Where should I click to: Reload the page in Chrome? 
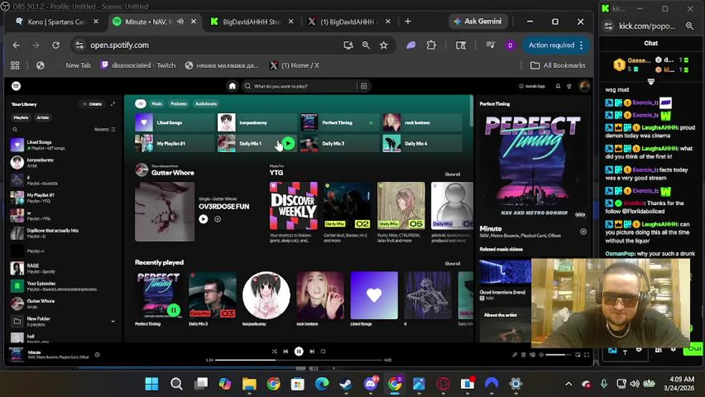pyautogui.click(x=56, y=45)
